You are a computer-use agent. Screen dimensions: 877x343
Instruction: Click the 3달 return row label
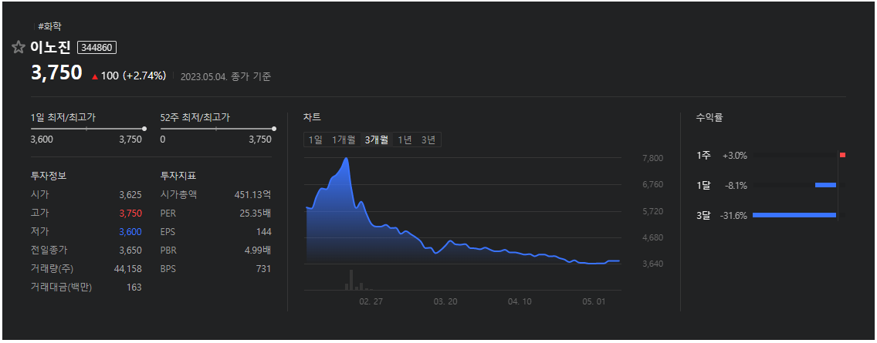(703, 216)
